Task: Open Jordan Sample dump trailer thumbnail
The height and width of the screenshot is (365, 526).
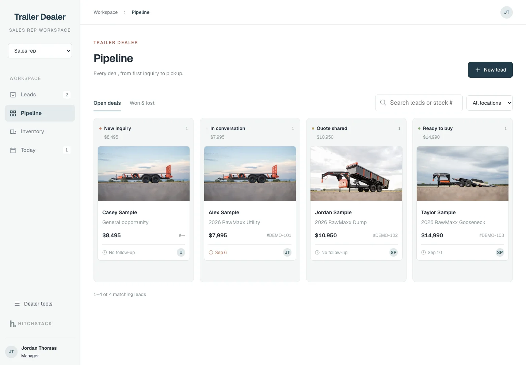Action: click(356, 174)
